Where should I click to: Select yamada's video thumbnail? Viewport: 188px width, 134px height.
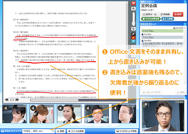point(124,114)
